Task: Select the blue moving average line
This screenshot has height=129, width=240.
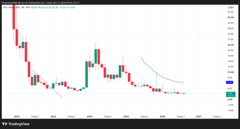Action: (163, 77)
